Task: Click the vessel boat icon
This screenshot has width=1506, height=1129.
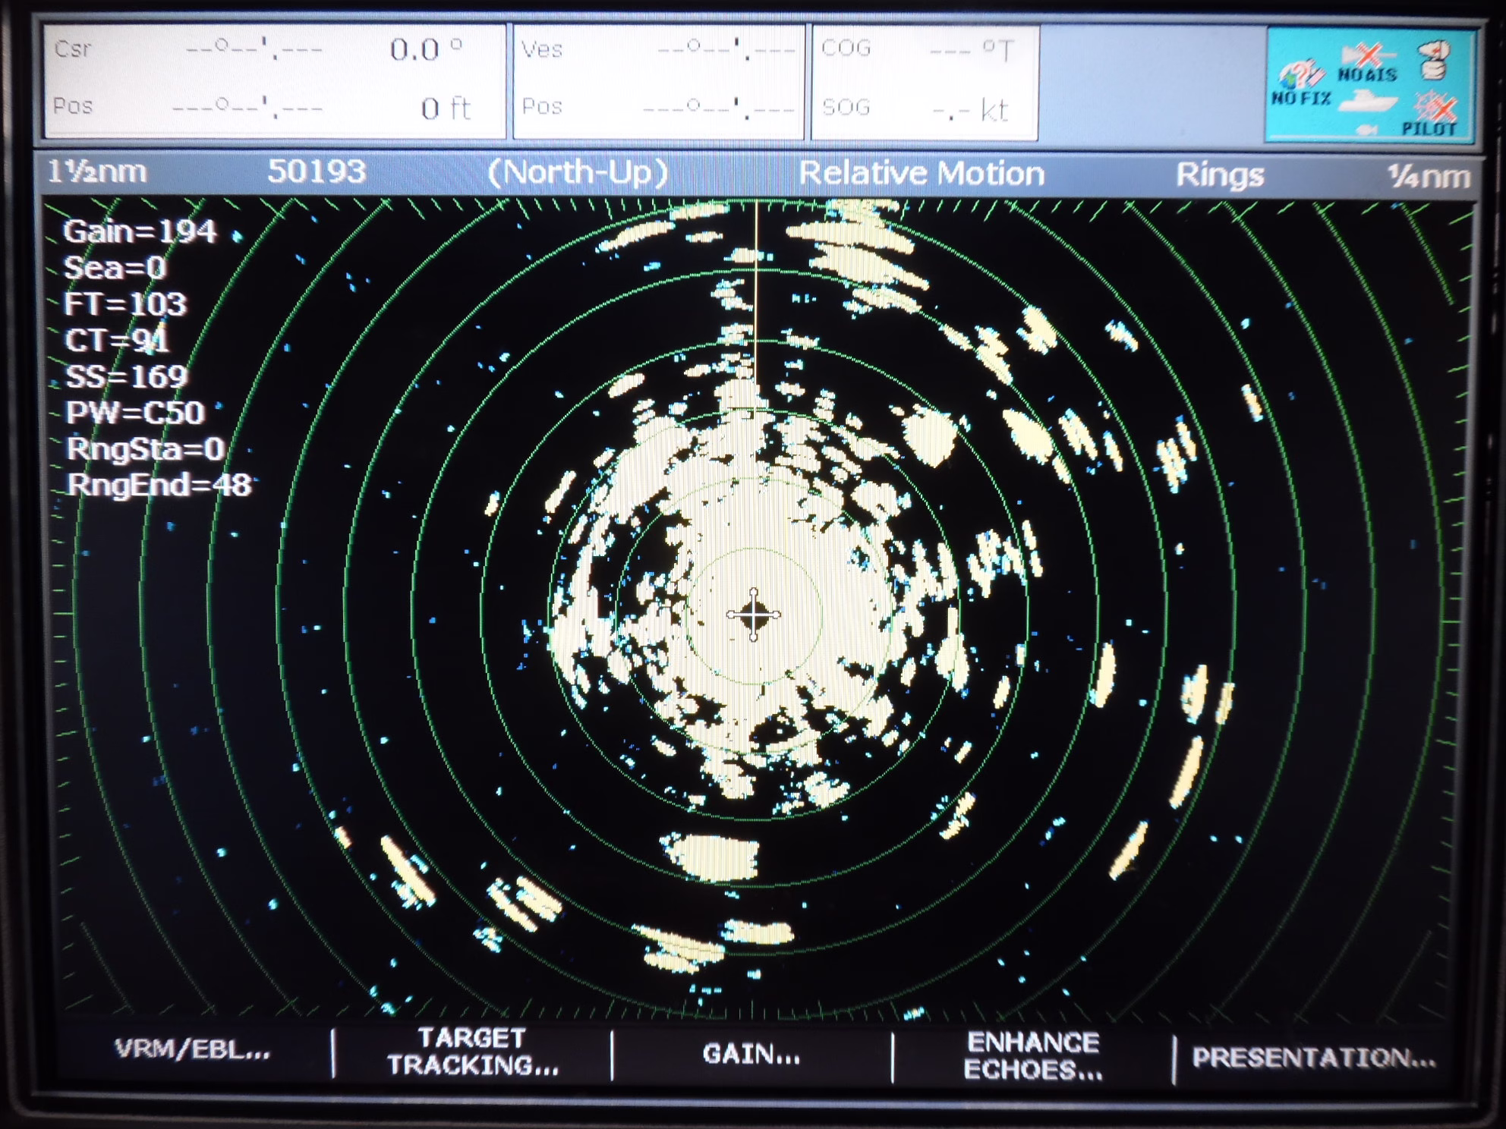Action: click(x=1368, y=102)
